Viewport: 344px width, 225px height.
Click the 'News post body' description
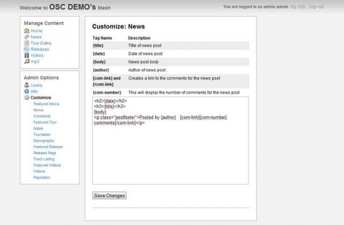pyautogui.click(x=144, y=62)
